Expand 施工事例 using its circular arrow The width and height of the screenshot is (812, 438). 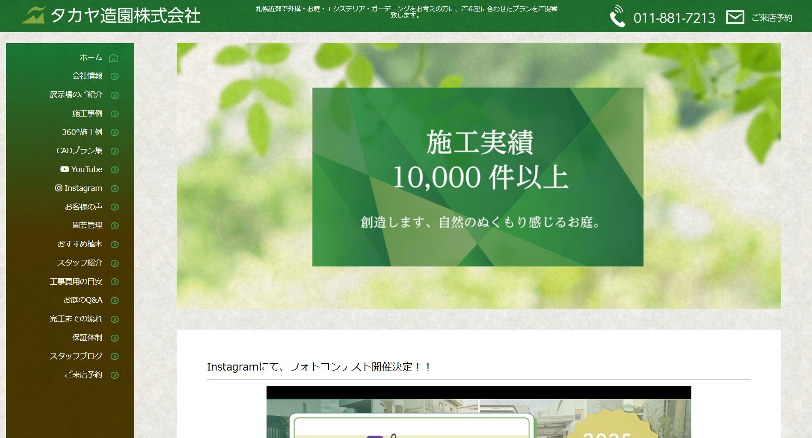(x=114, y=114)
